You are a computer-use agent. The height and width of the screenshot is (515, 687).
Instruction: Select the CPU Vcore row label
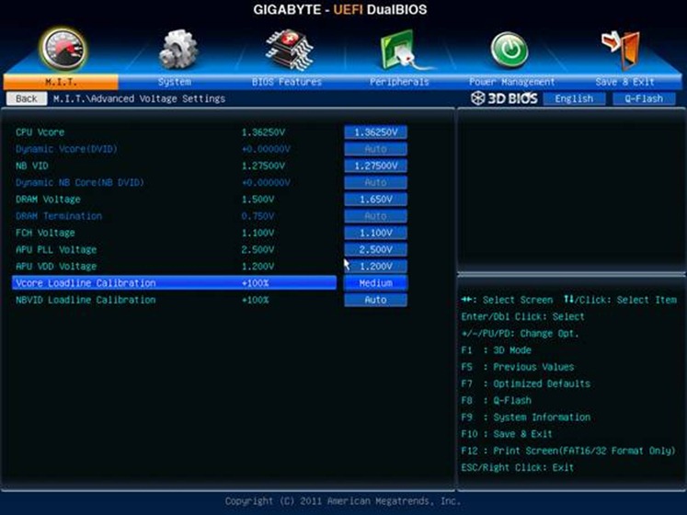40,132
